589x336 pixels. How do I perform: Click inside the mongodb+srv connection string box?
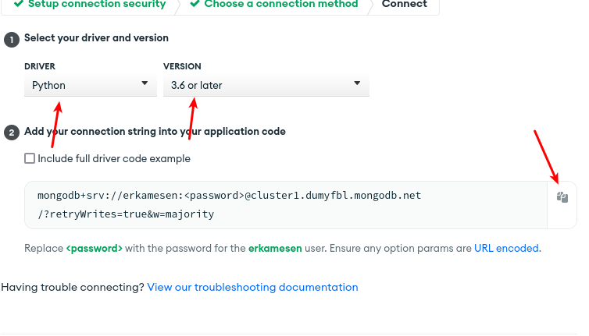tap(286, 205)
